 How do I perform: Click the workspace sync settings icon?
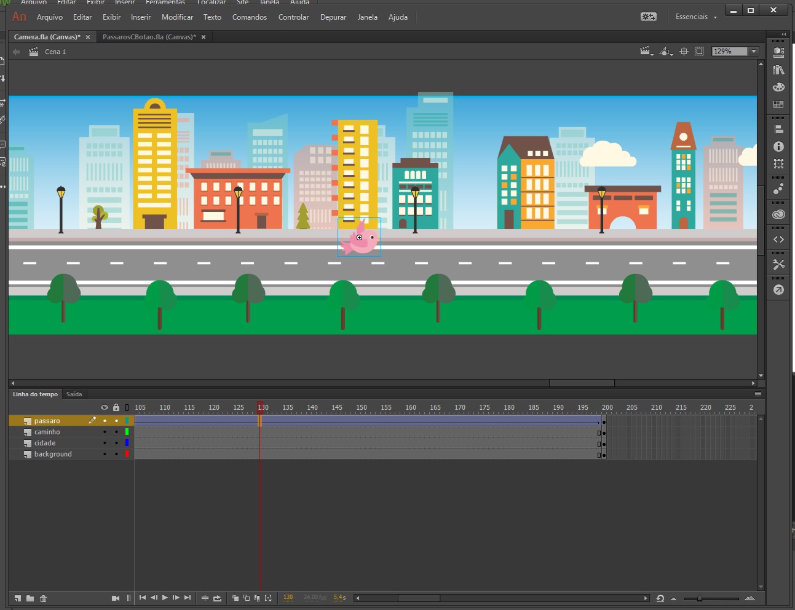[649, 17]
